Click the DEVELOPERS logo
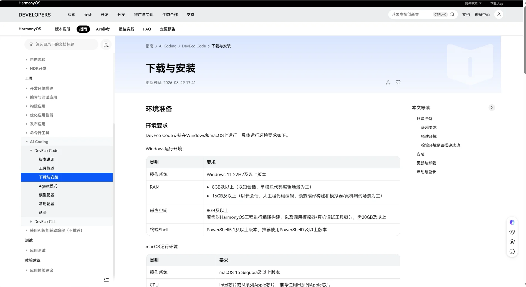The width and height of the screenshot is (526, 287). (35, 15)
